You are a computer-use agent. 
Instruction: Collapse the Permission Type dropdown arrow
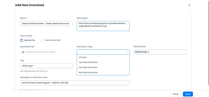tap(127, 52)
